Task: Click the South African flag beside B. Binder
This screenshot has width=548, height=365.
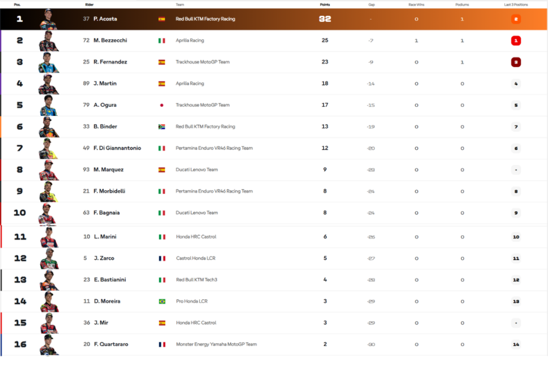Action: pyautogui.click(x=162, y=127)
